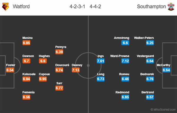177x113 pixels.
Task: Click player name Doucouré
Action: click(x=62, y=65)
